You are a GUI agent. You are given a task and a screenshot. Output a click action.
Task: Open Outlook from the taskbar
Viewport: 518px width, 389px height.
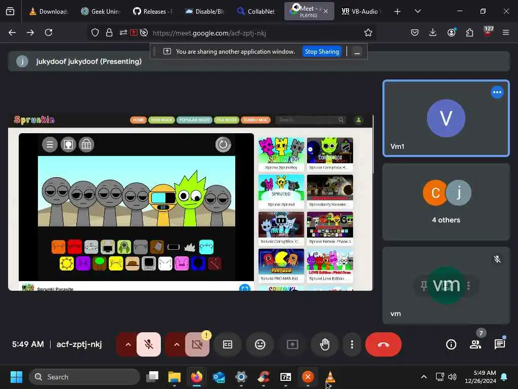219,377
